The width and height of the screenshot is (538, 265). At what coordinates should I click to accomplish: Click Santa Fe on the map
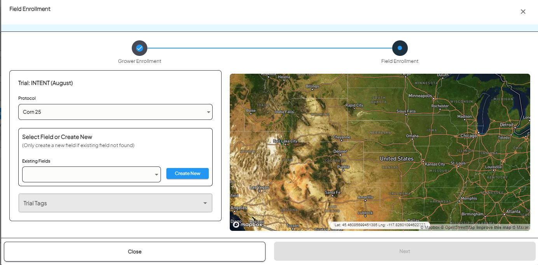pyautogui.click(x=332, y=192)
